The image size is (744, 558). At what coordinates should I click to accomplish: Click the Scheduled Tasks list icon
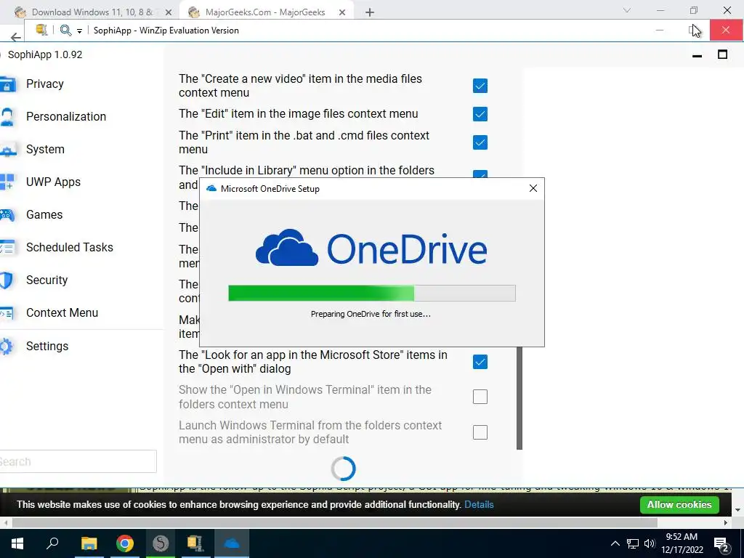click(7, 248)
